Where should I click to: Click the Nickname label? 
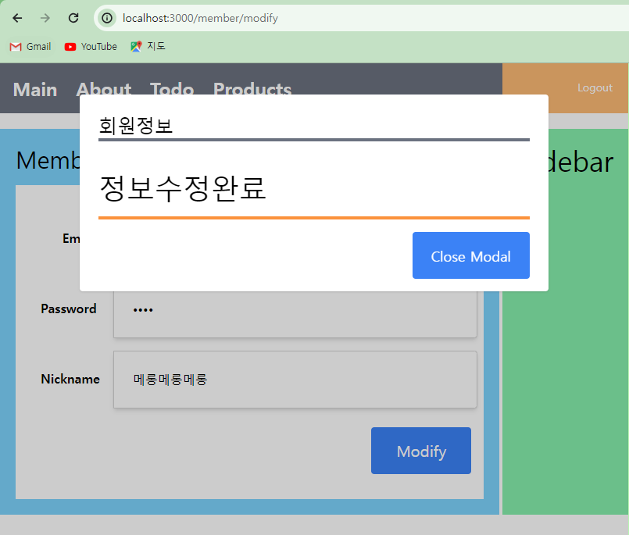tap(70, 379)
